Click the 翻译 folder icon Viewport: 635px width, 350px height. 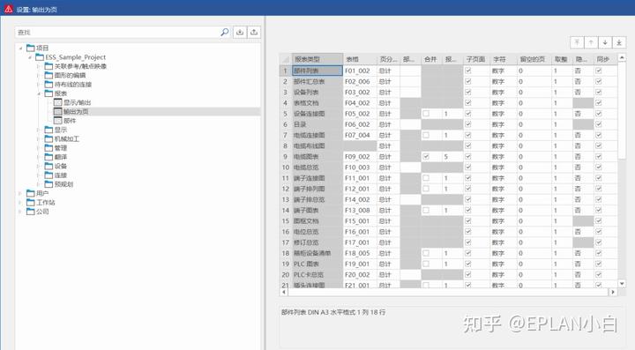coord(49,157)
